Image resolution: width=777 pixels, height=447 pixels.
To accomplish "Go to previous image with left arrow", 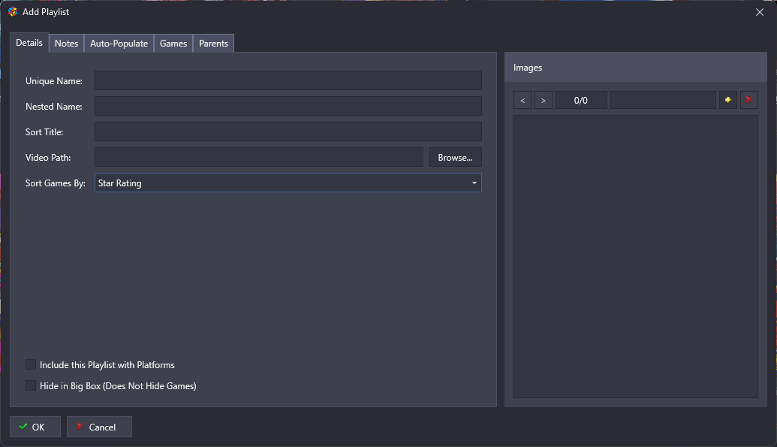I will point(523,100).
